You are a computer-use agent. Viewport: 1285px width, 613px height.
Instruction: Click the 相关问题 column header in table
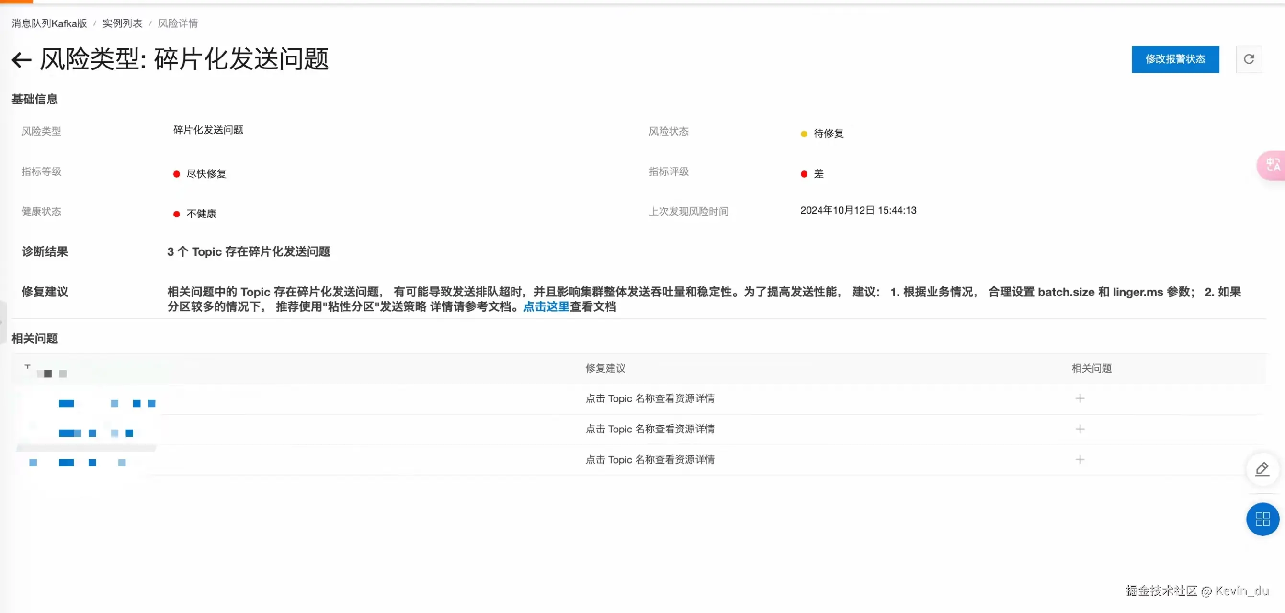point(1092,369)
